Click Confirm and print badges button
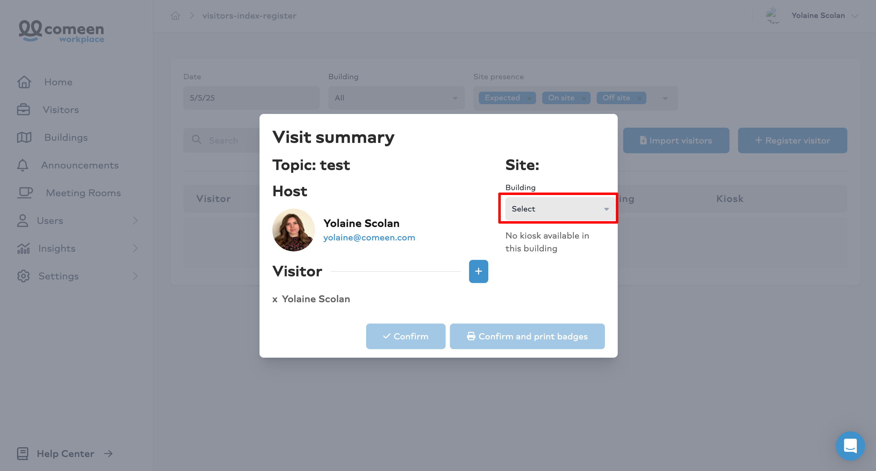The height and width of the screenshot is (471, 876). click(527, 336)
